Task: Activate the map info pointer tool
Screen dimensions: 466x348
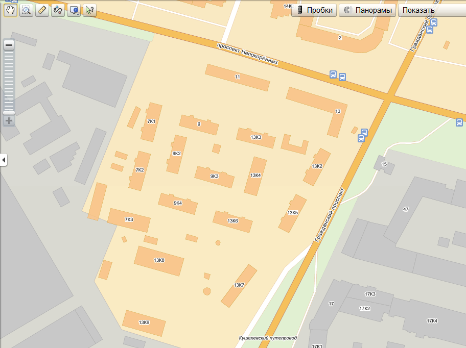Action: click(x=89, y=10)
